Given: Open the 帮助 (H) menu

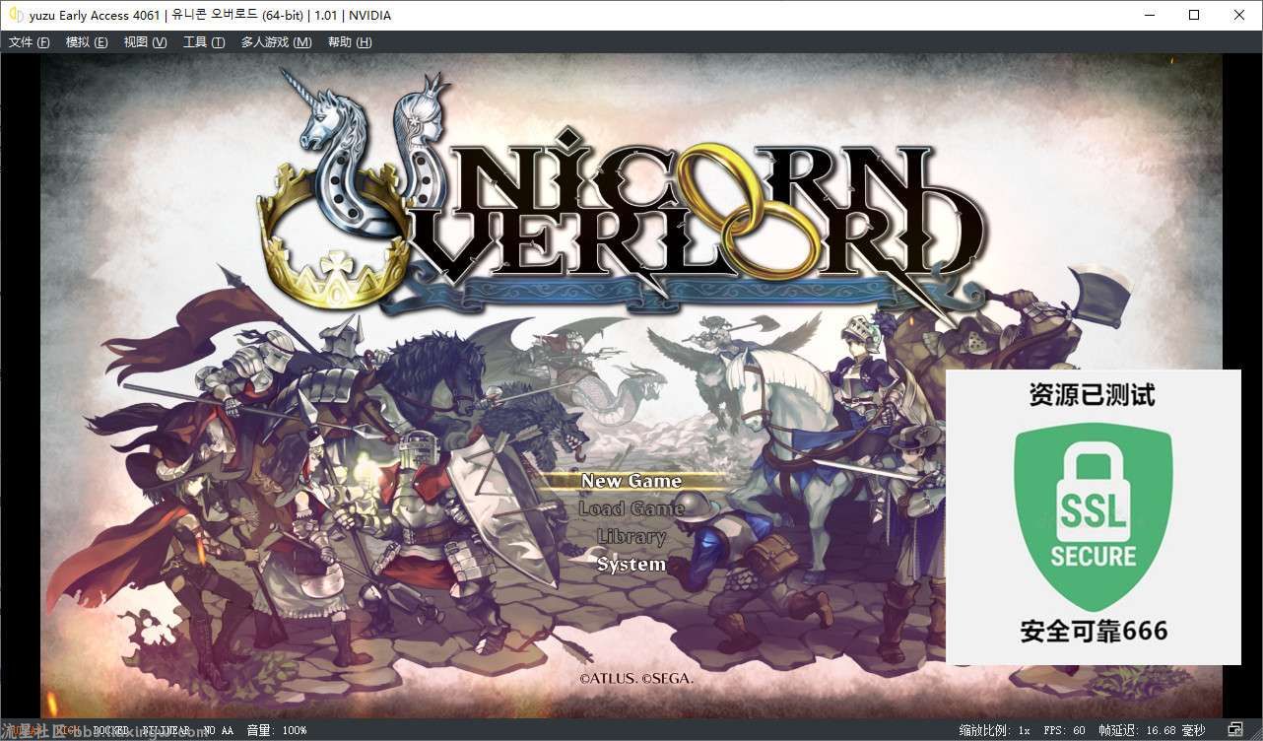Looking at the screenshot, I should pyautogui.click(x=350, y=42).
